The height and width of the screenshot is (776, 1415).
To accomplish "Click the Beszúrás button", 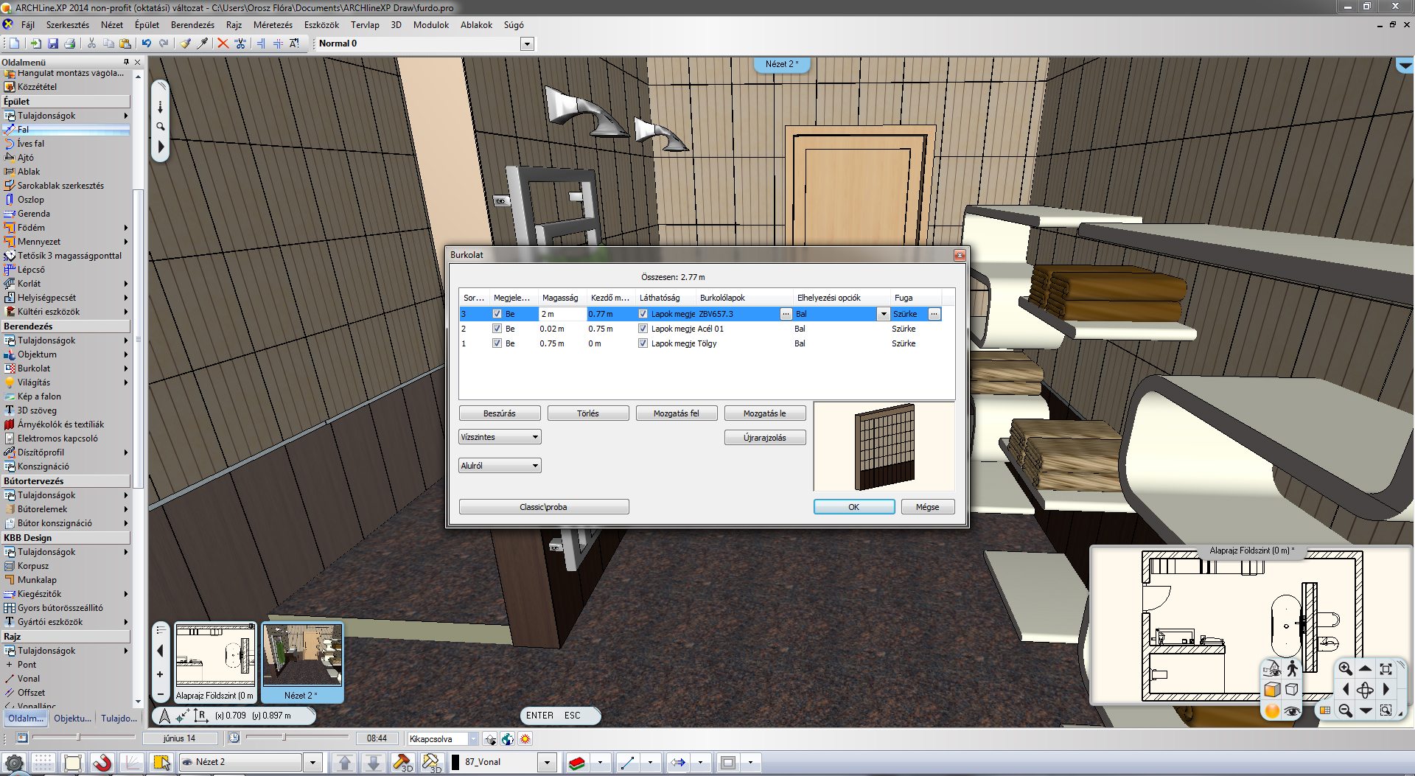I will (x=499, y=413).
